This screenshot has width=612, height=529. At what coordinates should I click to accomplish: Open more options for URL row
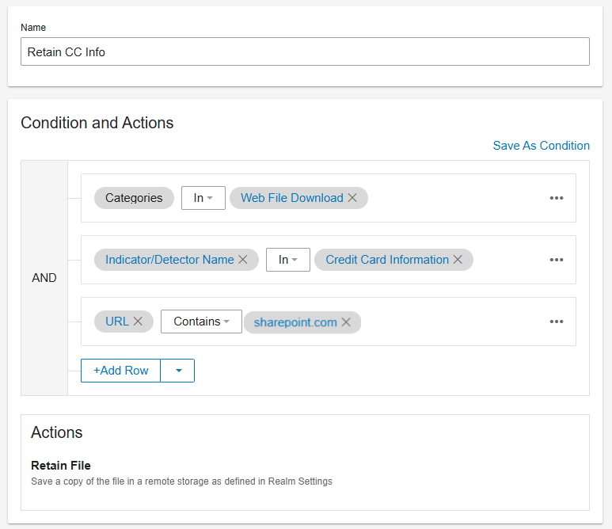pos(557,322)
